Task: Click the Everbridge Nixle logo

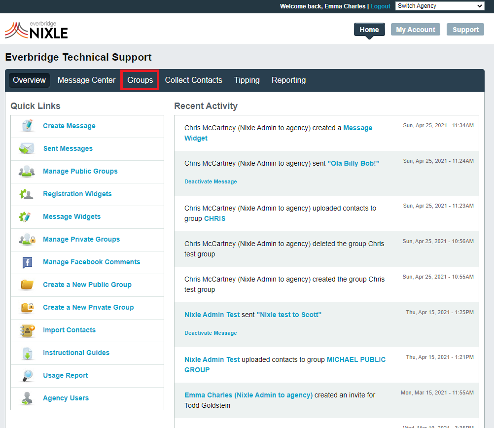Action: click(36, 30)
